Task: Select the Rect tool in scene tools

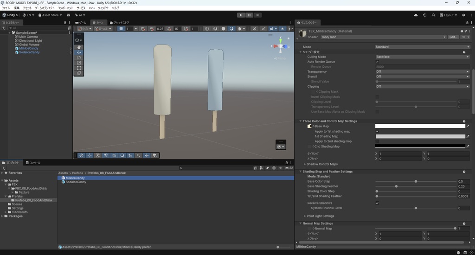Action: 79,68
